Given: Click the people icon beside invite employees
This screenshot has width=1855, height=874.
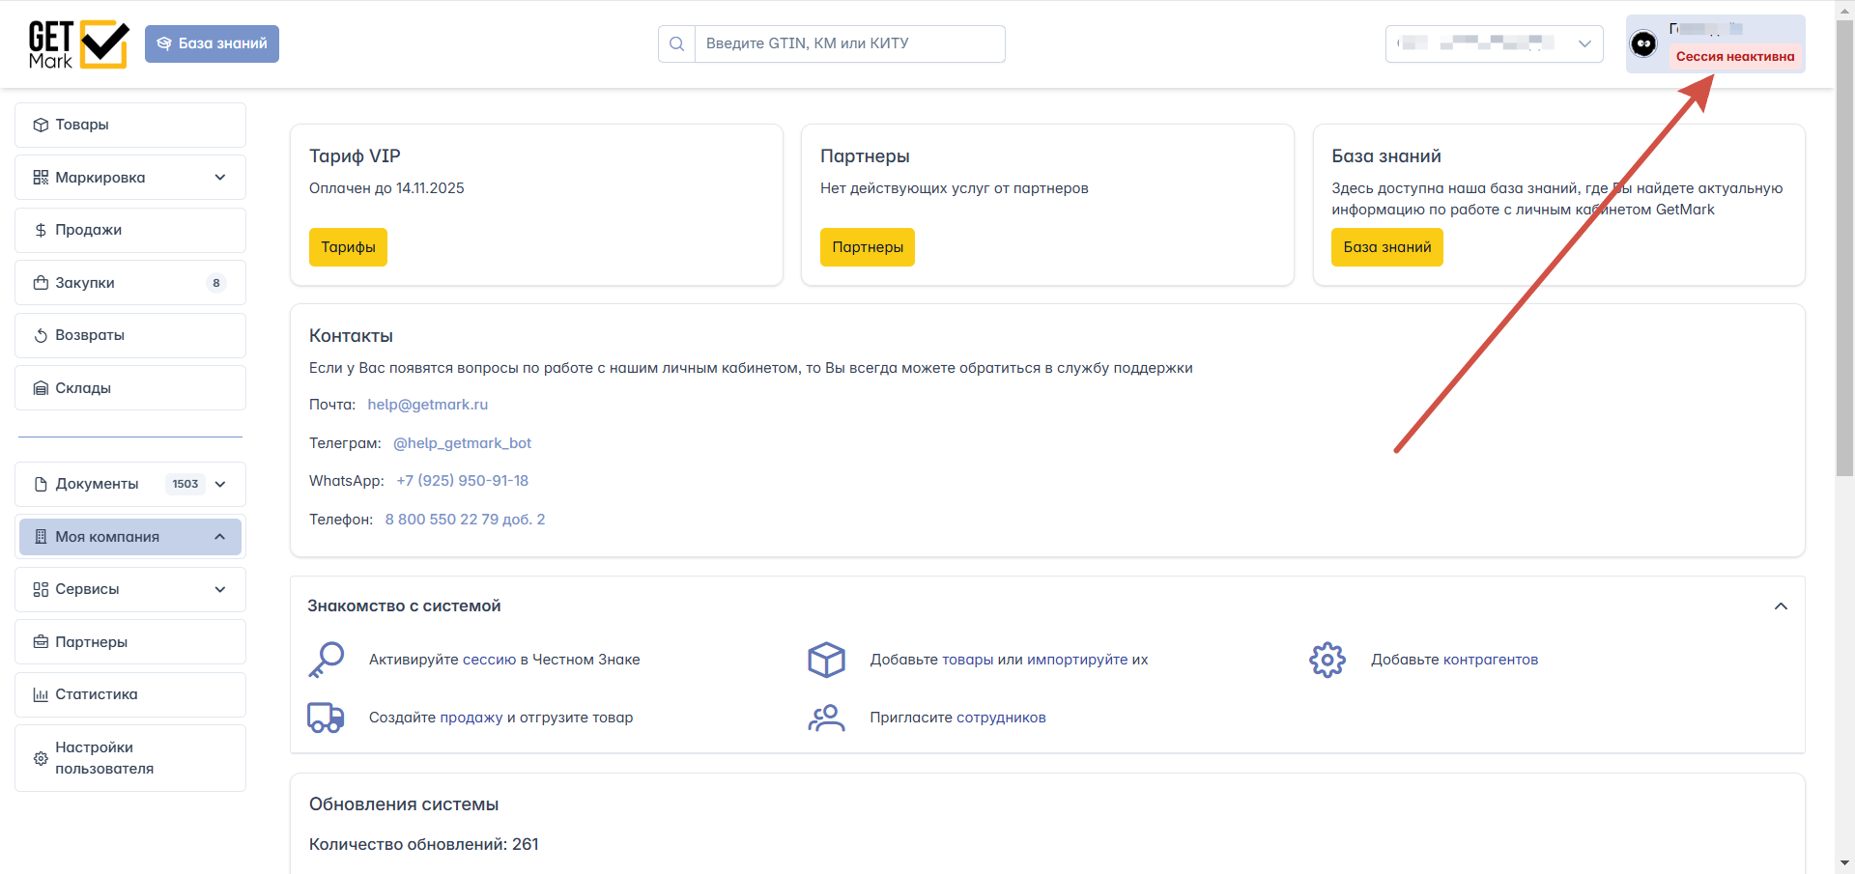Looking at the screenshot, I should click(x=826, y=718).
